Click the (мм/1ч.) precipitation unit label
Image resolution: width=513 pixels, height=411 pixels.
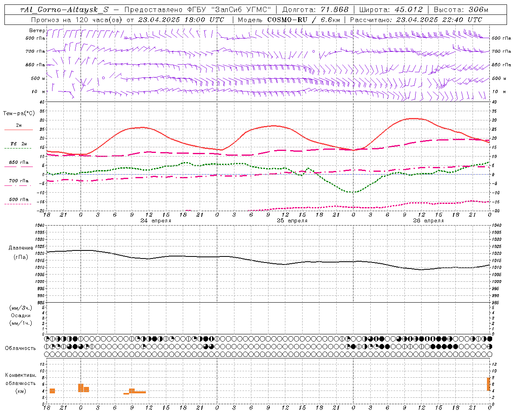tap(21, 323)
